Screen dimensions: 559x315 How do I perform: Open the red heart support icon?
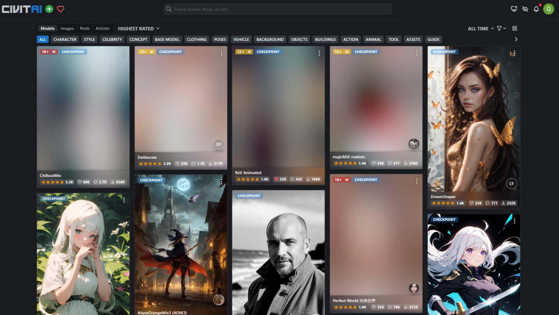point(61,9)
